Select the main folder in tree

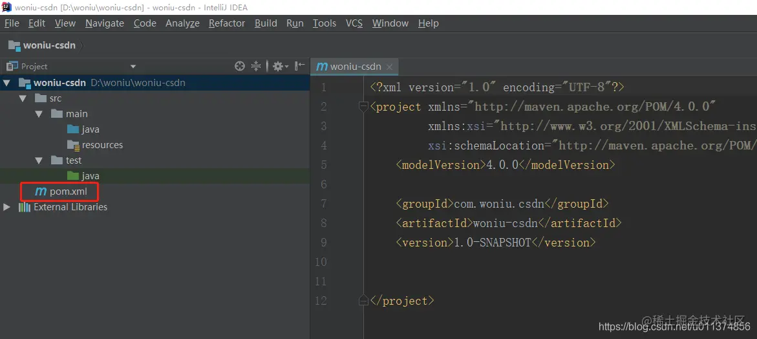click(x=77, y=114)
